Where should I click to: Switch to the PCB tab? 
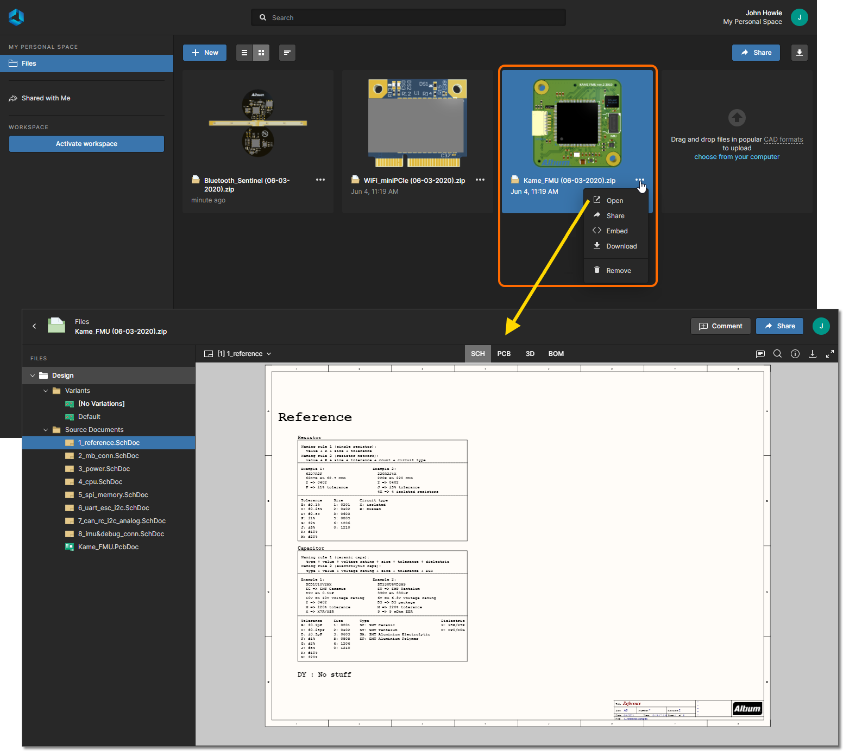click(x=504, y=354)
